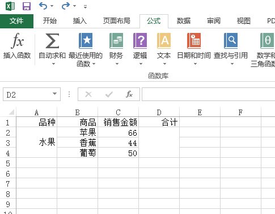Click the 函数库 group label

coord(158,76)
